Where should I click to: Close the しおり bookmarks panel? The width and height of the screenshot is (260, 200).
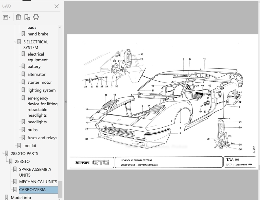tap(57, 6)
